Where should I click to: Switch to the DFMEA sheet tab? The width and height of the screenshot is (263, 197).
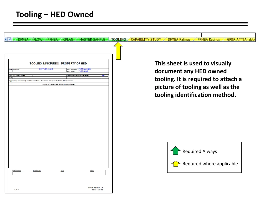click(x=23, y=40)
